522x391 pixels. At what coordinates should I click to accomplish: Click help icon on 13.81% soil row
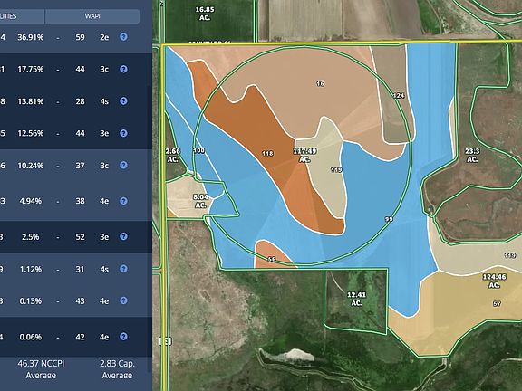(123, 100)
